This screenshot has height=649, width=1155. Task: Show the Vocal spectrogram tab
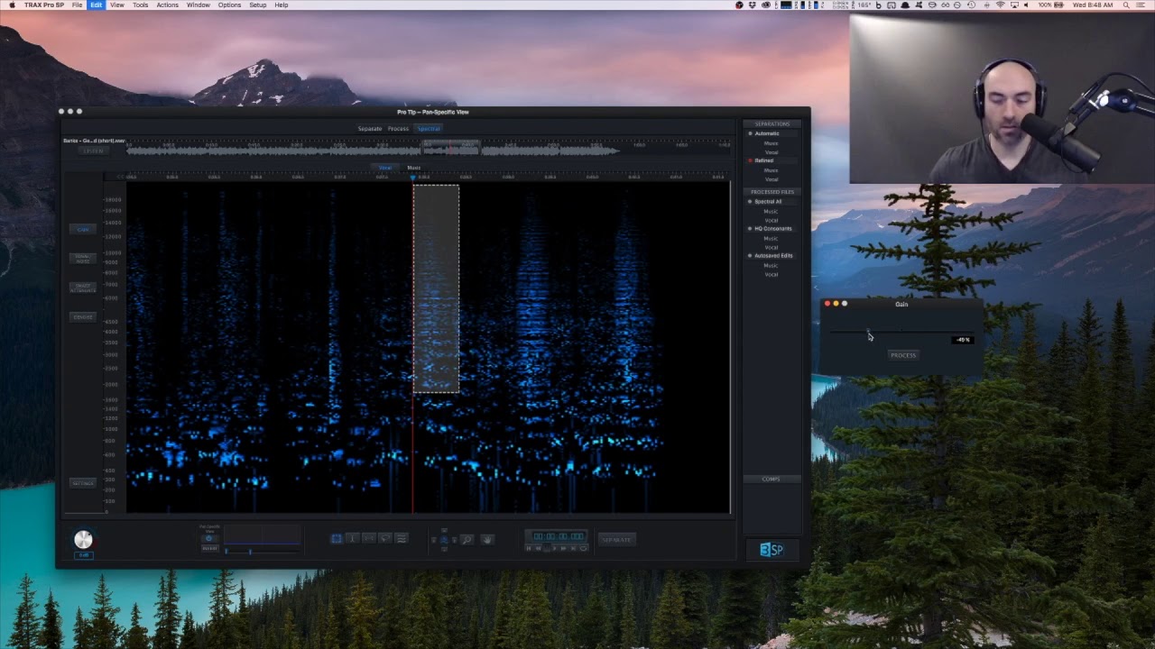pos(385,168)
